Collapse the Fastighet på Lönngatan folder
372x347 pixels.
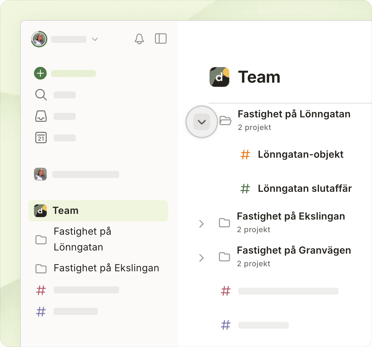[x=202, y=122]
